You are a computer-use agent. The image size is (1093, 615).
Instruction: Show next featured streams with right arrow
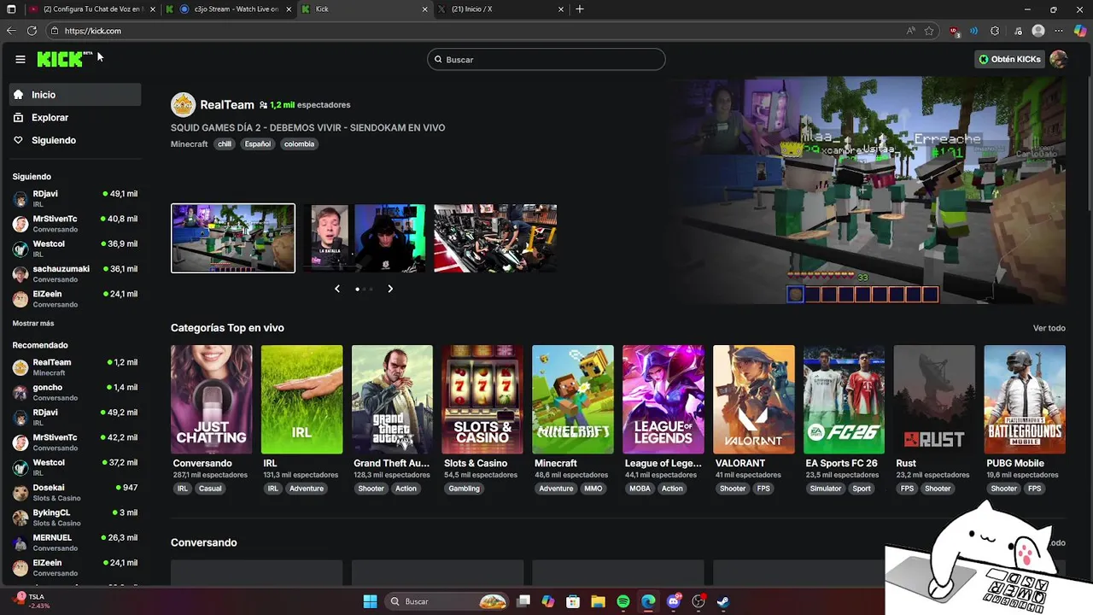click(x=390, y=289)
